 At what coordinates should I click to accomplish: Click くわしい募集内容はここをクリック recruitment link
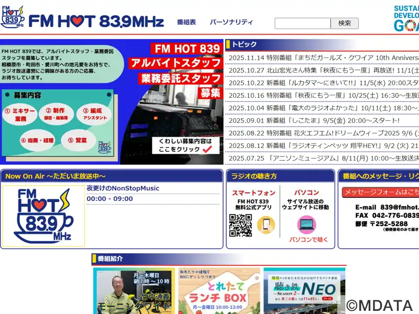pyautogui.click(x=187, y=144)
